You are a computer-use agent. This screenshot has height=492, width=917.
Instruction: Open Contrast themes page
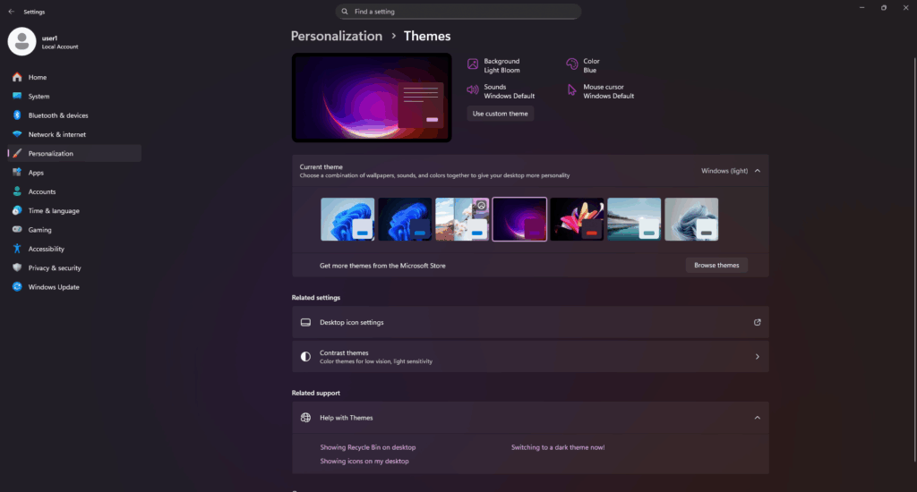530,356
